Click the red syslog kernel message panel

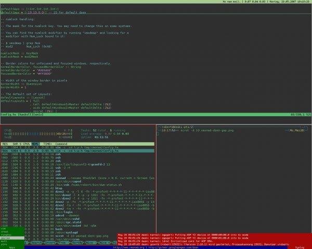pyautogui.click(x=214, y=240)
